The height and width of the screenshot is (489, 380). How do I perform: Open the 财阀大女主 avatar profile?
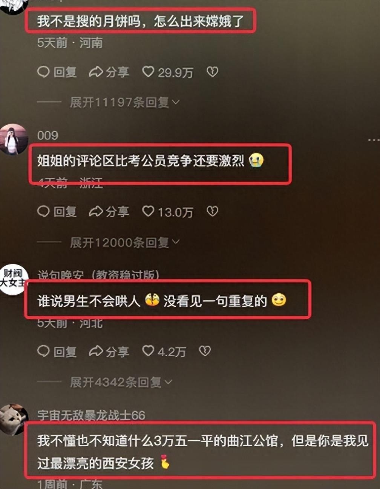pos(14,280)
